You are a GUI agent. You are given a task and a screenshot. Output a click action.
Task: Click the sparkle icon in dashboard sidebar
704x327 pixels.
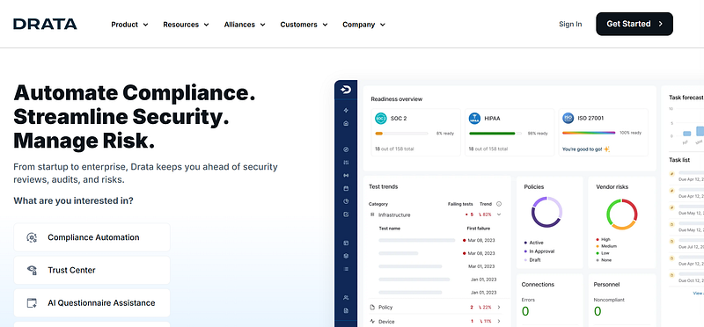pos(346,111)
